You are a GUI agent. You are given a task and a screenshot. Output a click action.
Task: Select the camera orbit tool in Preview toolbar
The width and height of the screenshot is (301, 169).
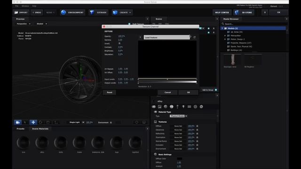[x=18, y=122]
